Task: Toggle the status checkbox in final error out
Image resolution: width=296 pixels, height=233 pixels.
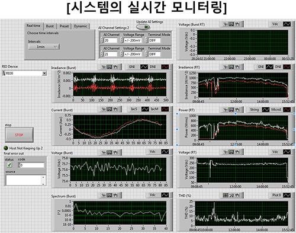Action: tap(9, 165)
